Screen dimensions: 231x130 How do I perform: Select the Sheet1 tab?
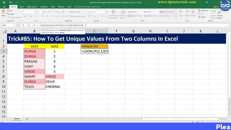pos(17,119)
